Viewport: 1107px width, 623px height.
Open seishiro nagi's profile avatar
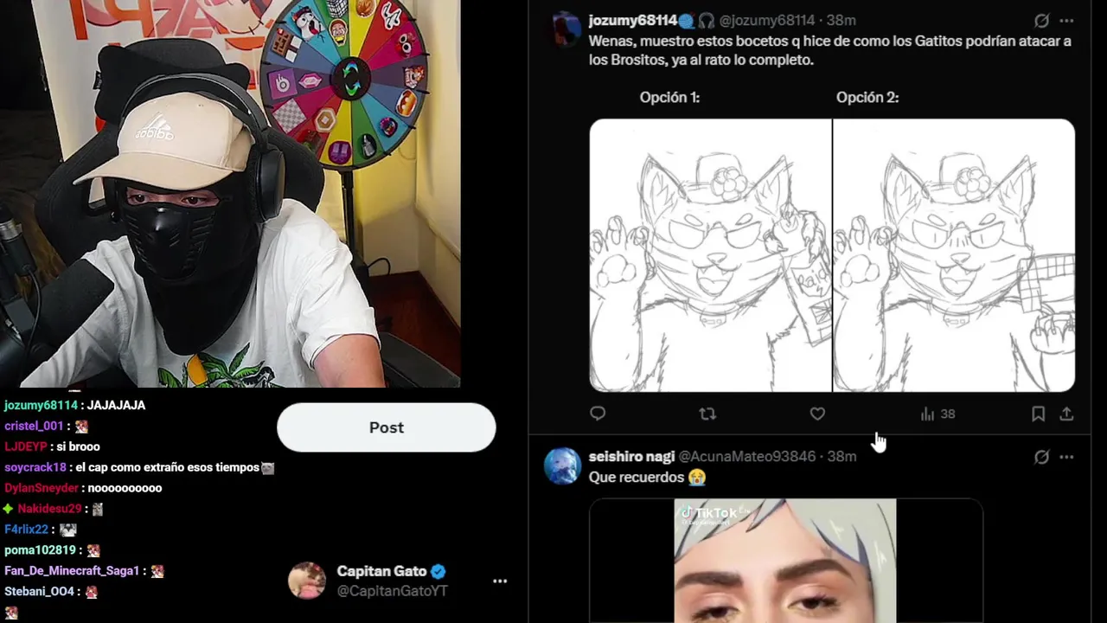(x=562, y=466)
